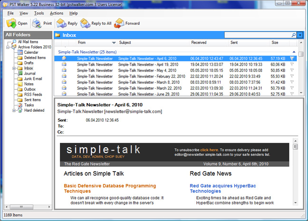The image size is (308, 221).
Task: Select the All Mail Items search icon
Action: (x=14, y=42)
